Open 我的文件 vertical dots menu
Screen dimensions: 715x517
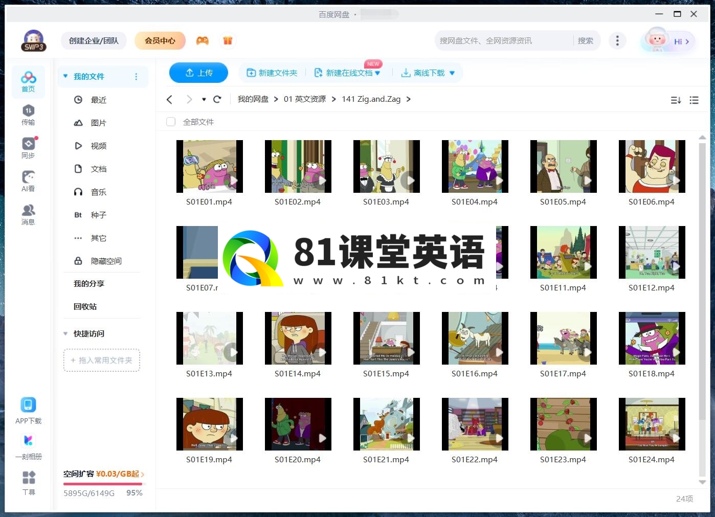click(136, 77)
